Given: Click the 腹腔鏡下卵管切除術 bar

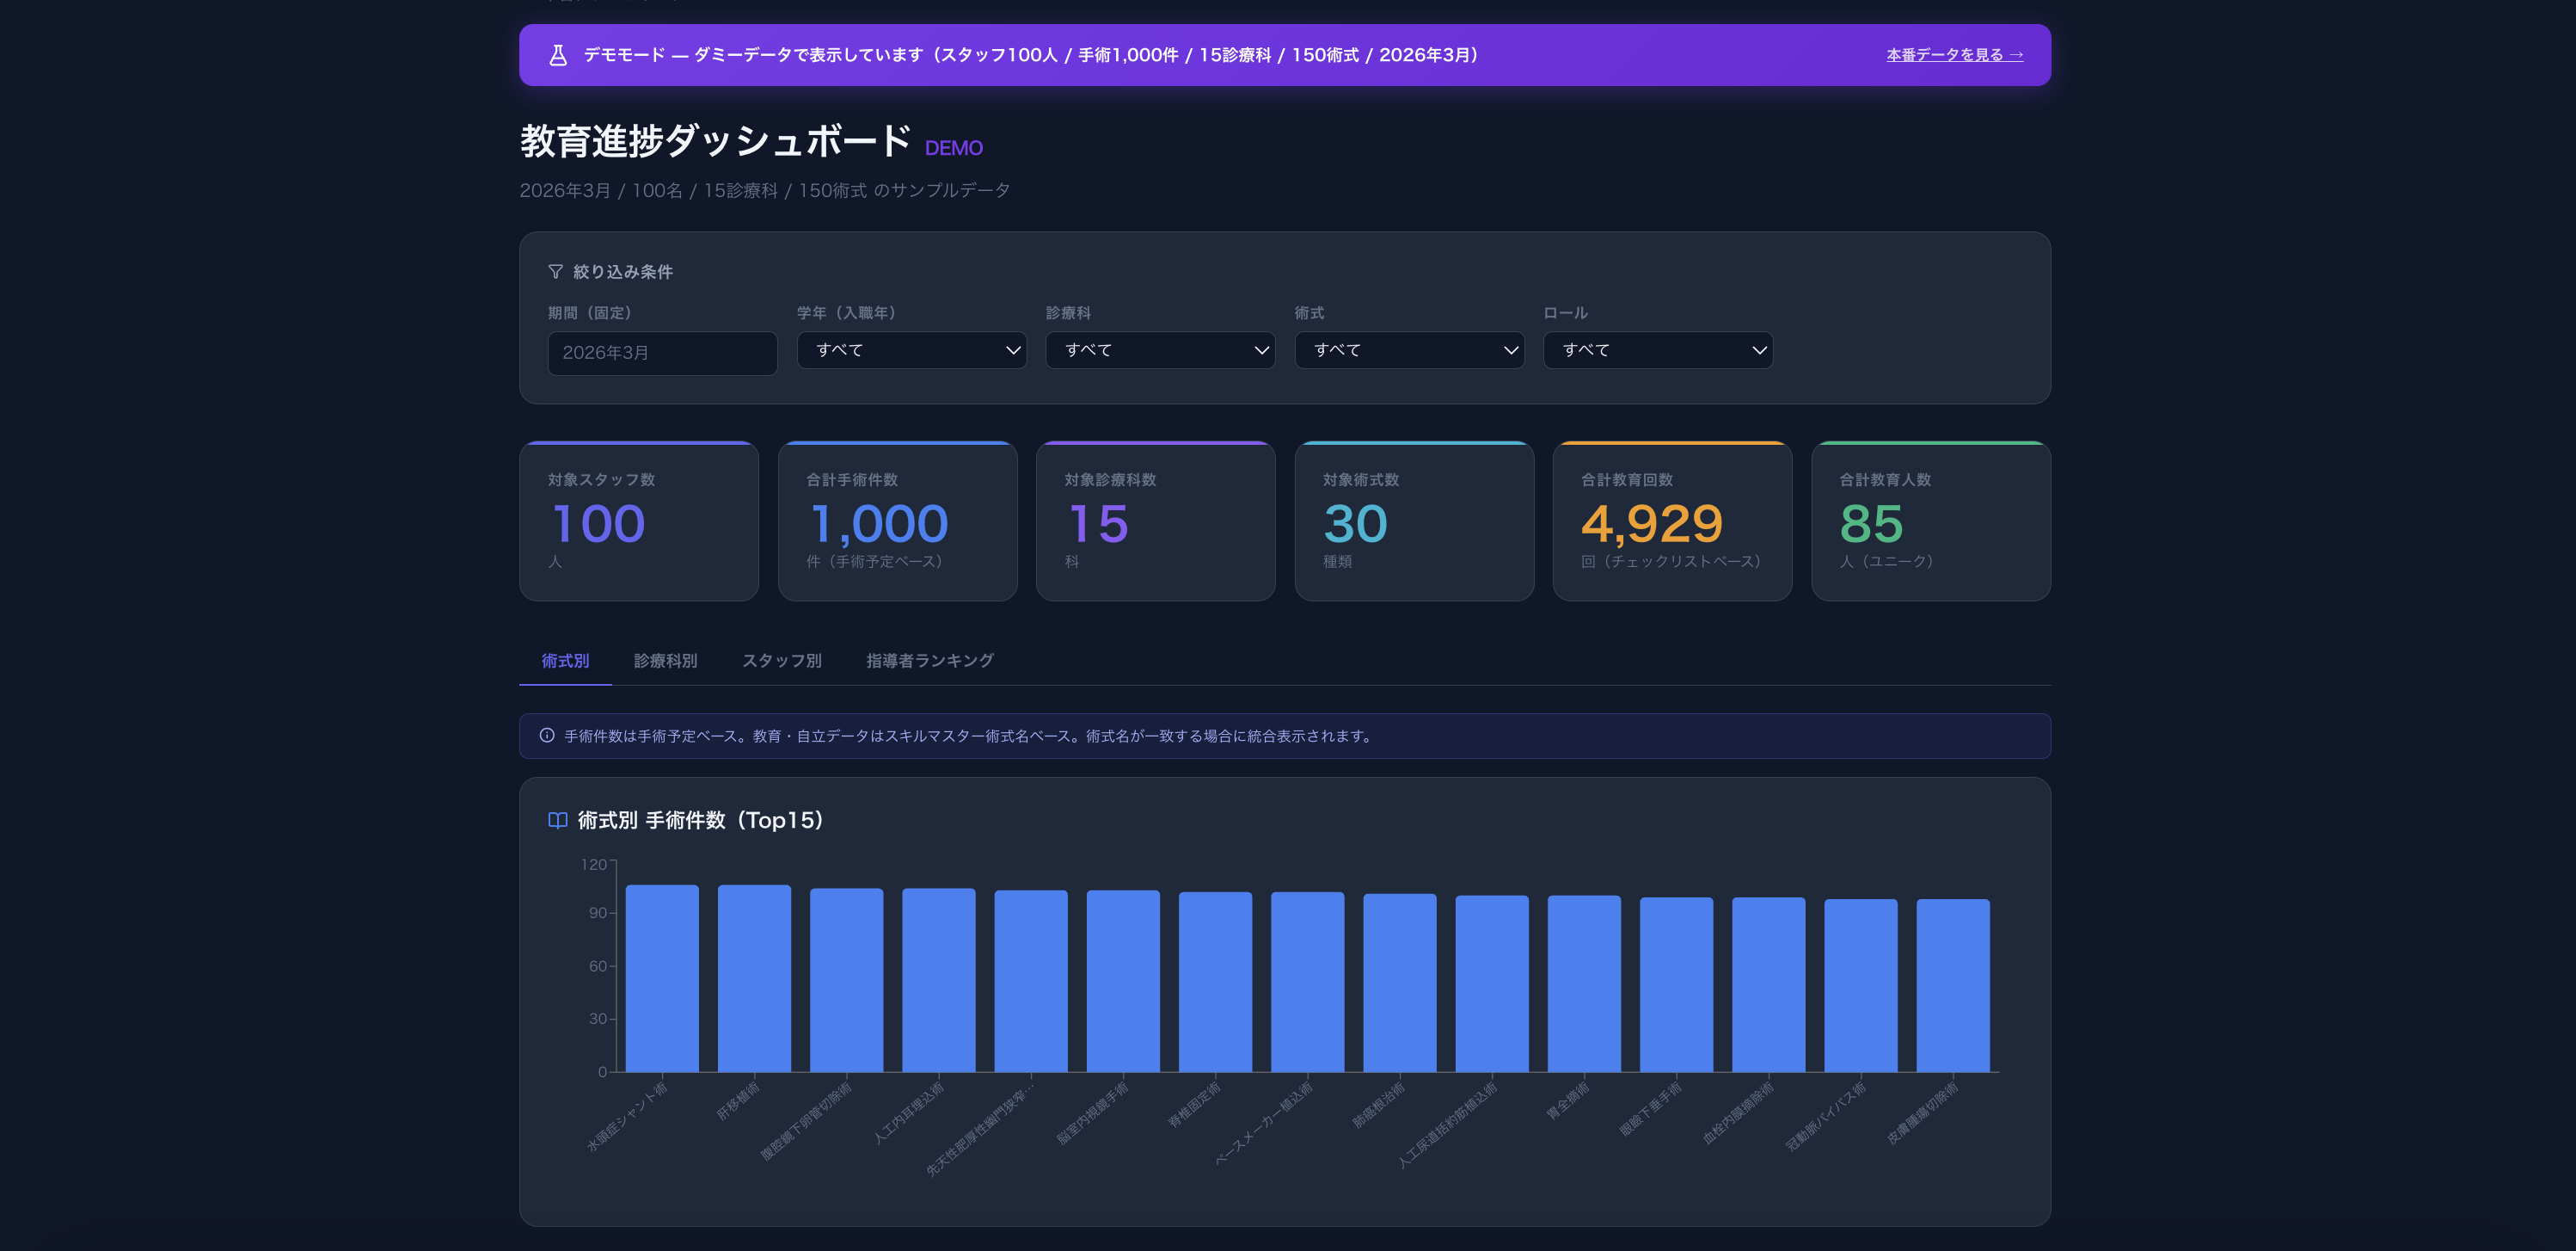Looking at the screenshot, I should point(846,981).
